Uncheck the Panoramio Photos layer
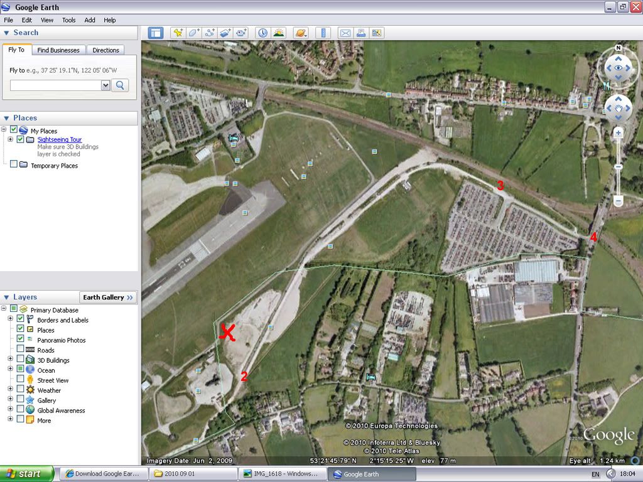This screenshot has width=643, height=482. pos(21,340)
